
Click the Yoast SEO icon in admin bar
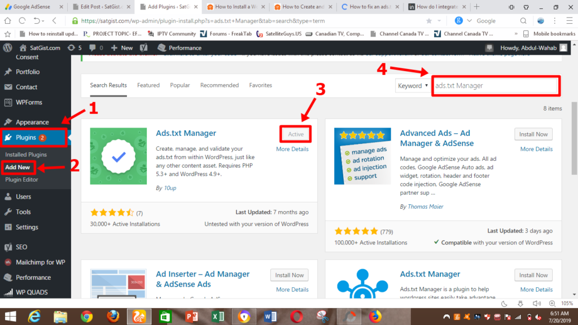tap(144, 48)
